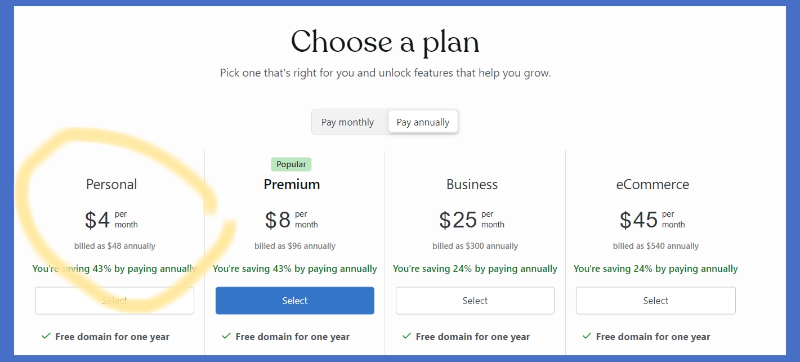800x362 pixels.
Task: Click the green Popular badge
Action: (291, 164)
